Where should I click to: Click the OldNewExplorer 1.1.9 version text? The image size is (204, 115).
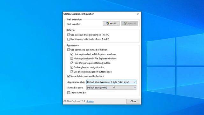coord(74,101)
